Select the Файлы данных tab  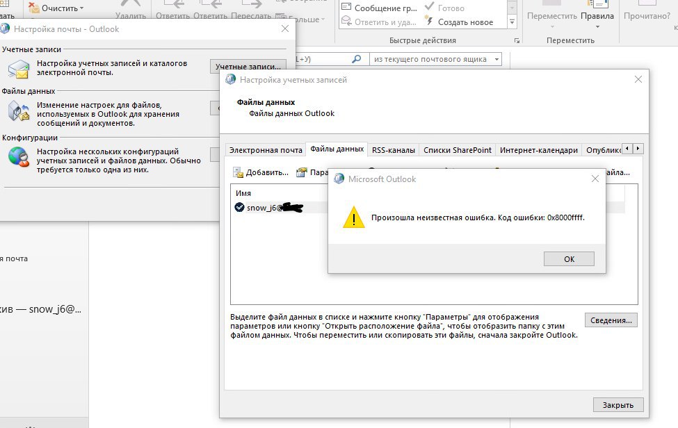(337, 149)
